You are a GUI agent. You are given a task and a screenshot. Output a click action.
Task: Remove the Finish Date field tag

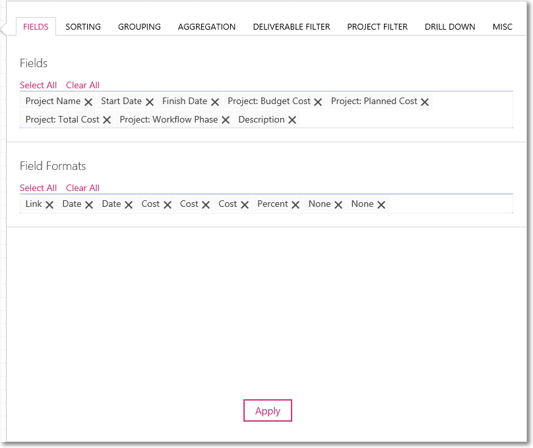click(215, 102)
